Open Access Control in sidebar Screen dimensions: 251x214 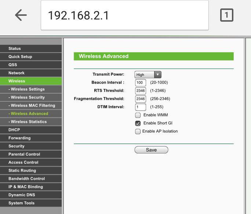(x=31, y=162)
